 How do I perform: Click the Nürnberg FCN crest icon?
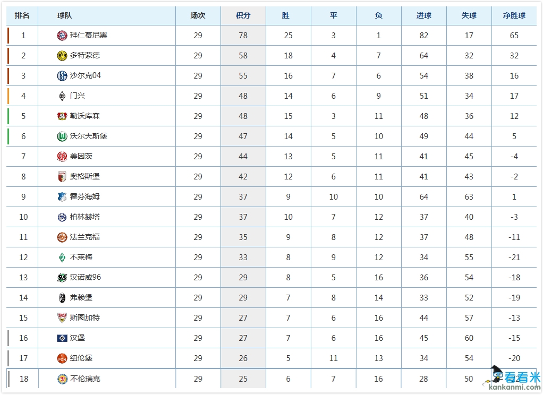click(x=62, y=358)
